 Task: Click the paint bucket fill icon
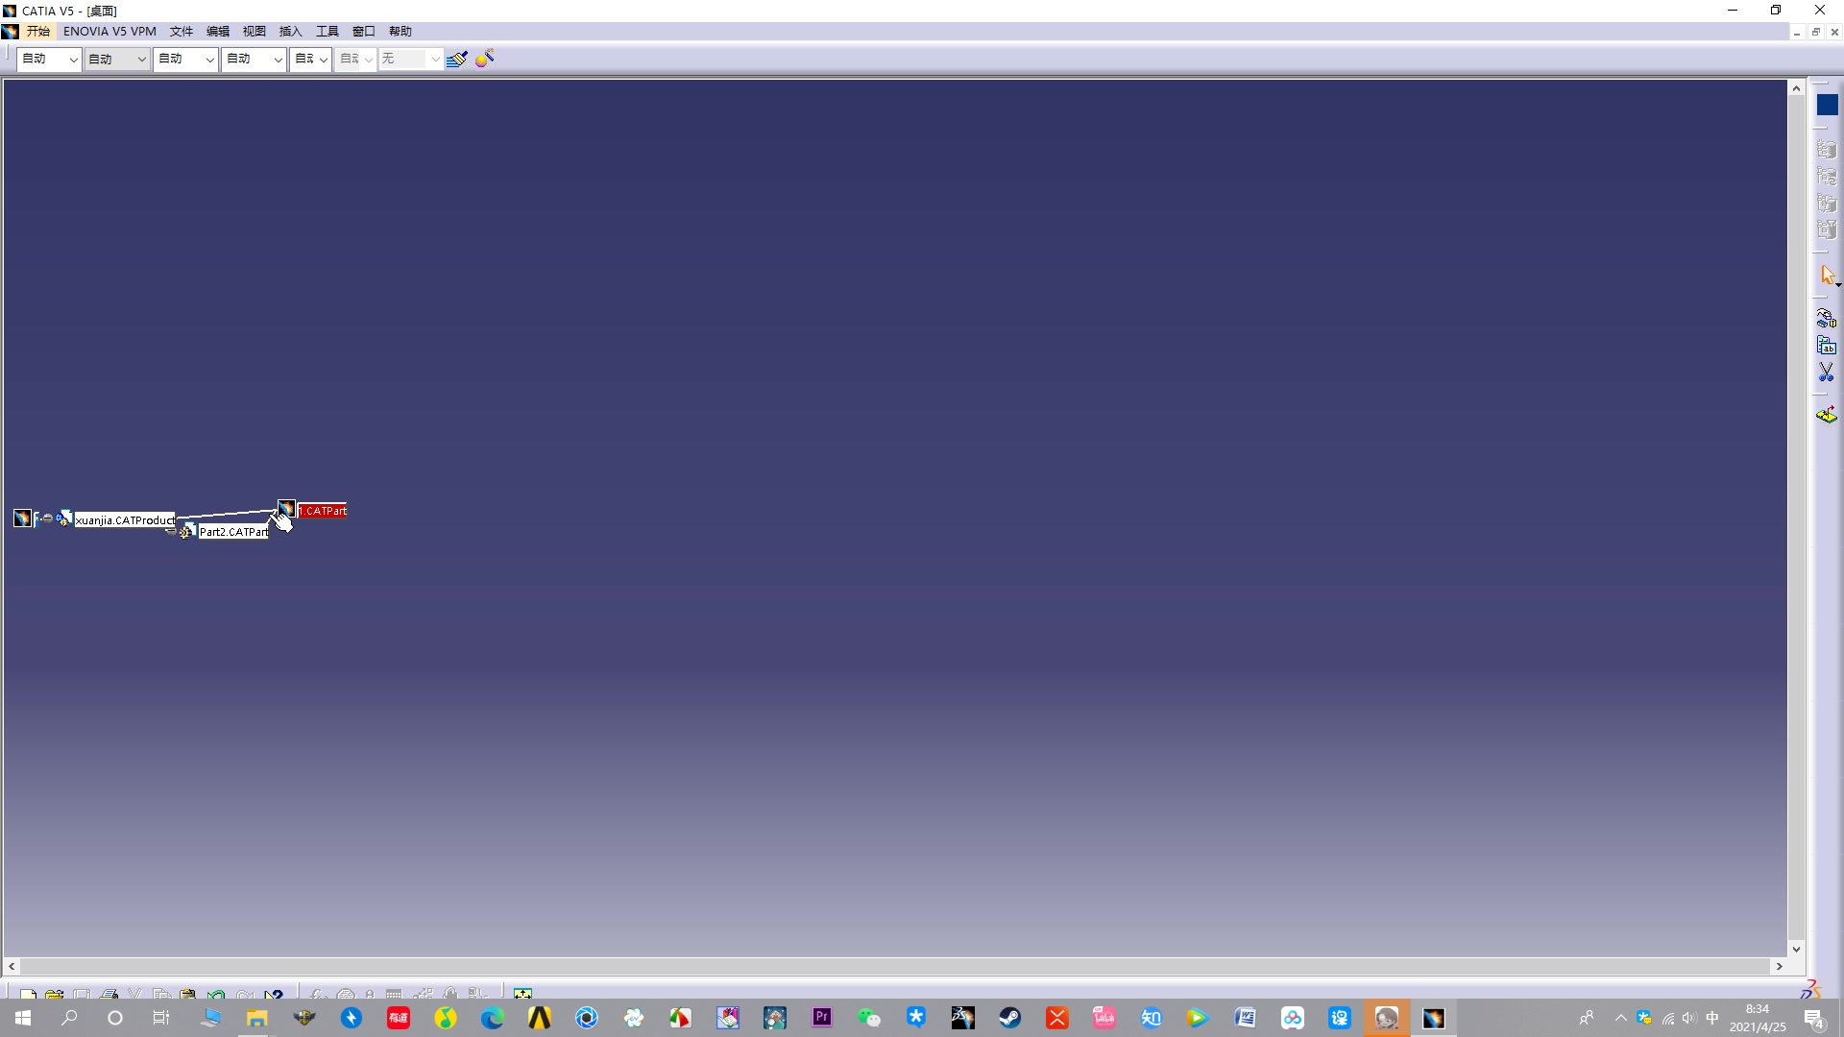point(456,59)
